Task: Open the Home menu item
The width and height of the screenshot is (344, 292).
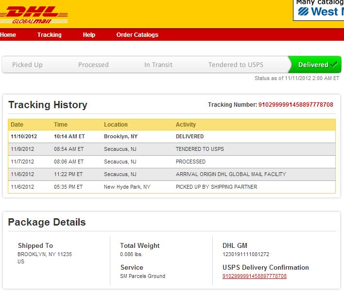Action: click(x=8, y=34)
